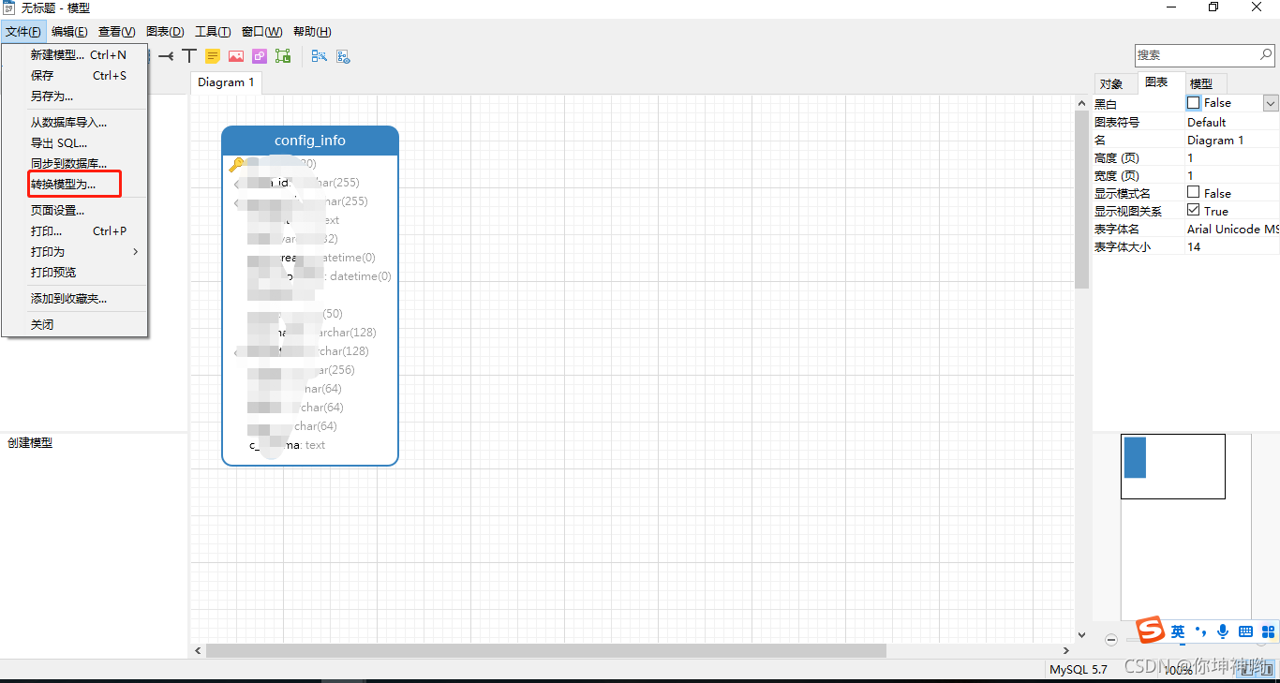Switch to the 图表 properties tab
Viewport: 1280px width, 683px height.
[x=1160, y=82]
